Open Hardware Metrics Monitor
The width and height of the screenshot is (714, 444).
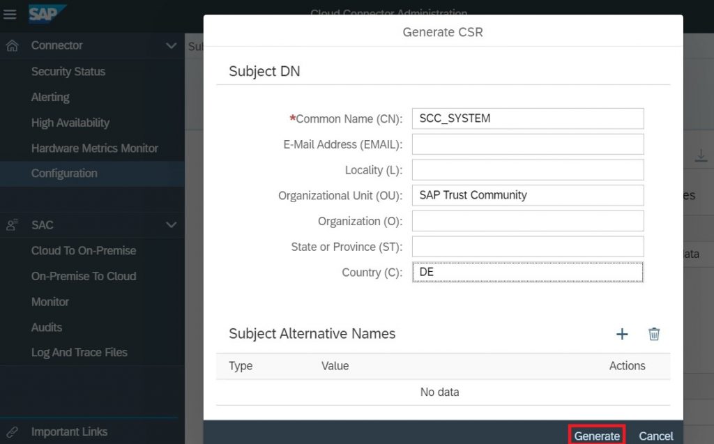click(95, 148)
